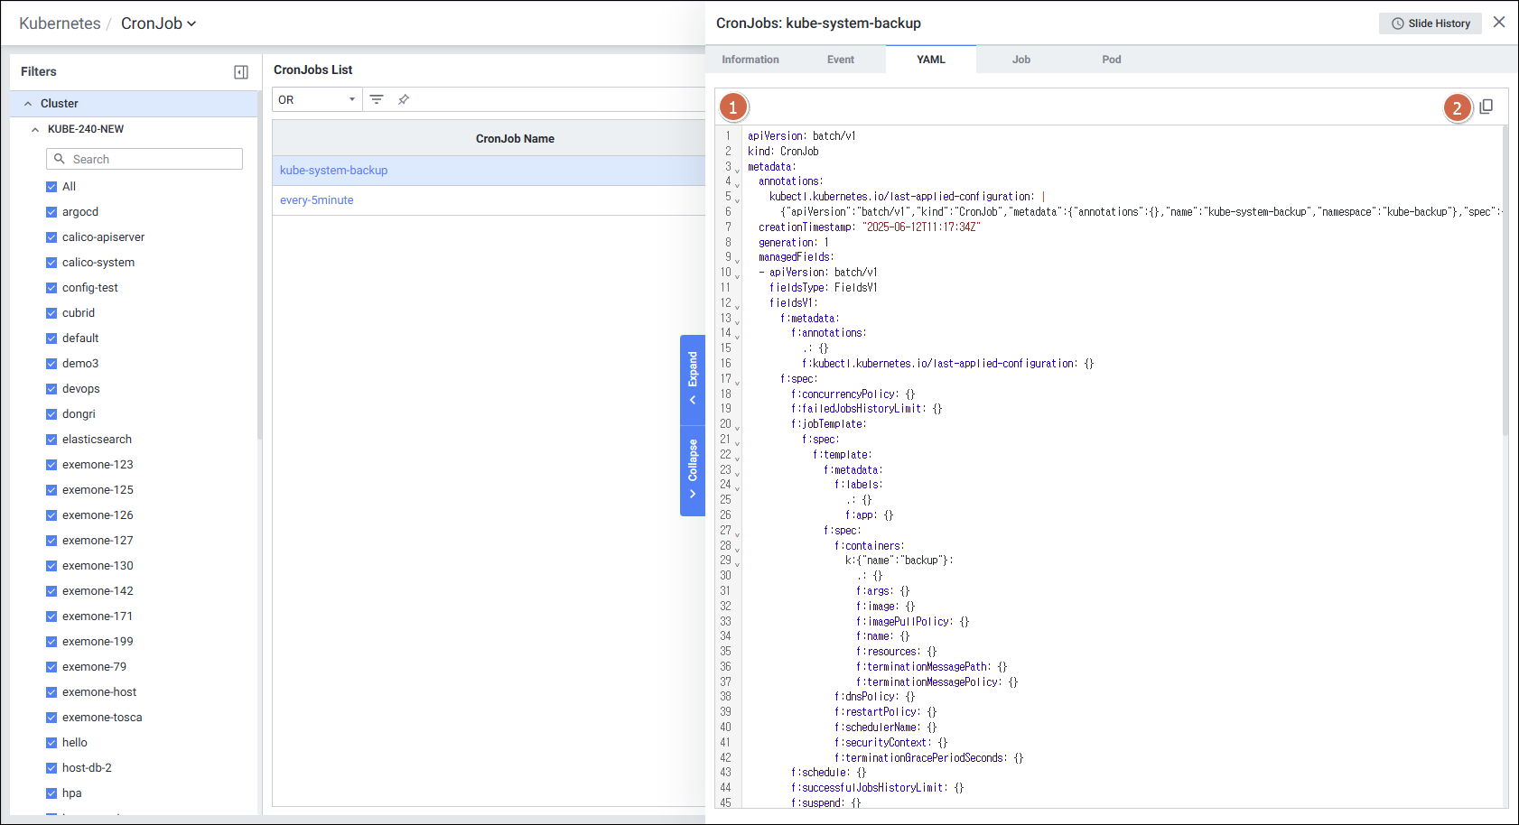This screenshot has width=1519, height=825.
Task: Open the OR operator dropdown
Action: coord(316,99)
